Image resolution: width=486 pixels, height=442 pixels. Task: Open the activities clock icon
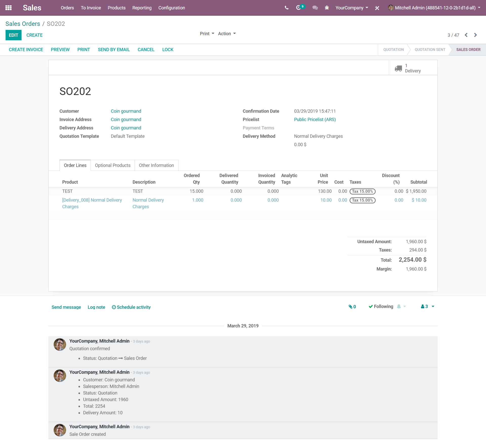pos(299,8)
